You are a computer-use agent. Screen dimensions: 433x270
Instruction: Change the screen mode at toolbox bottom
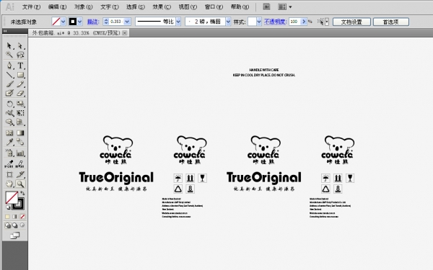click(14, 235)
